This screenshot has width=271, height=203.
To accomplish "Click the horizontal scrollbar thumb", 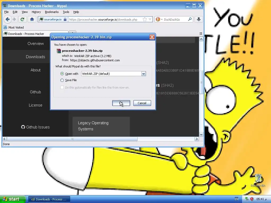I will 72,139.
